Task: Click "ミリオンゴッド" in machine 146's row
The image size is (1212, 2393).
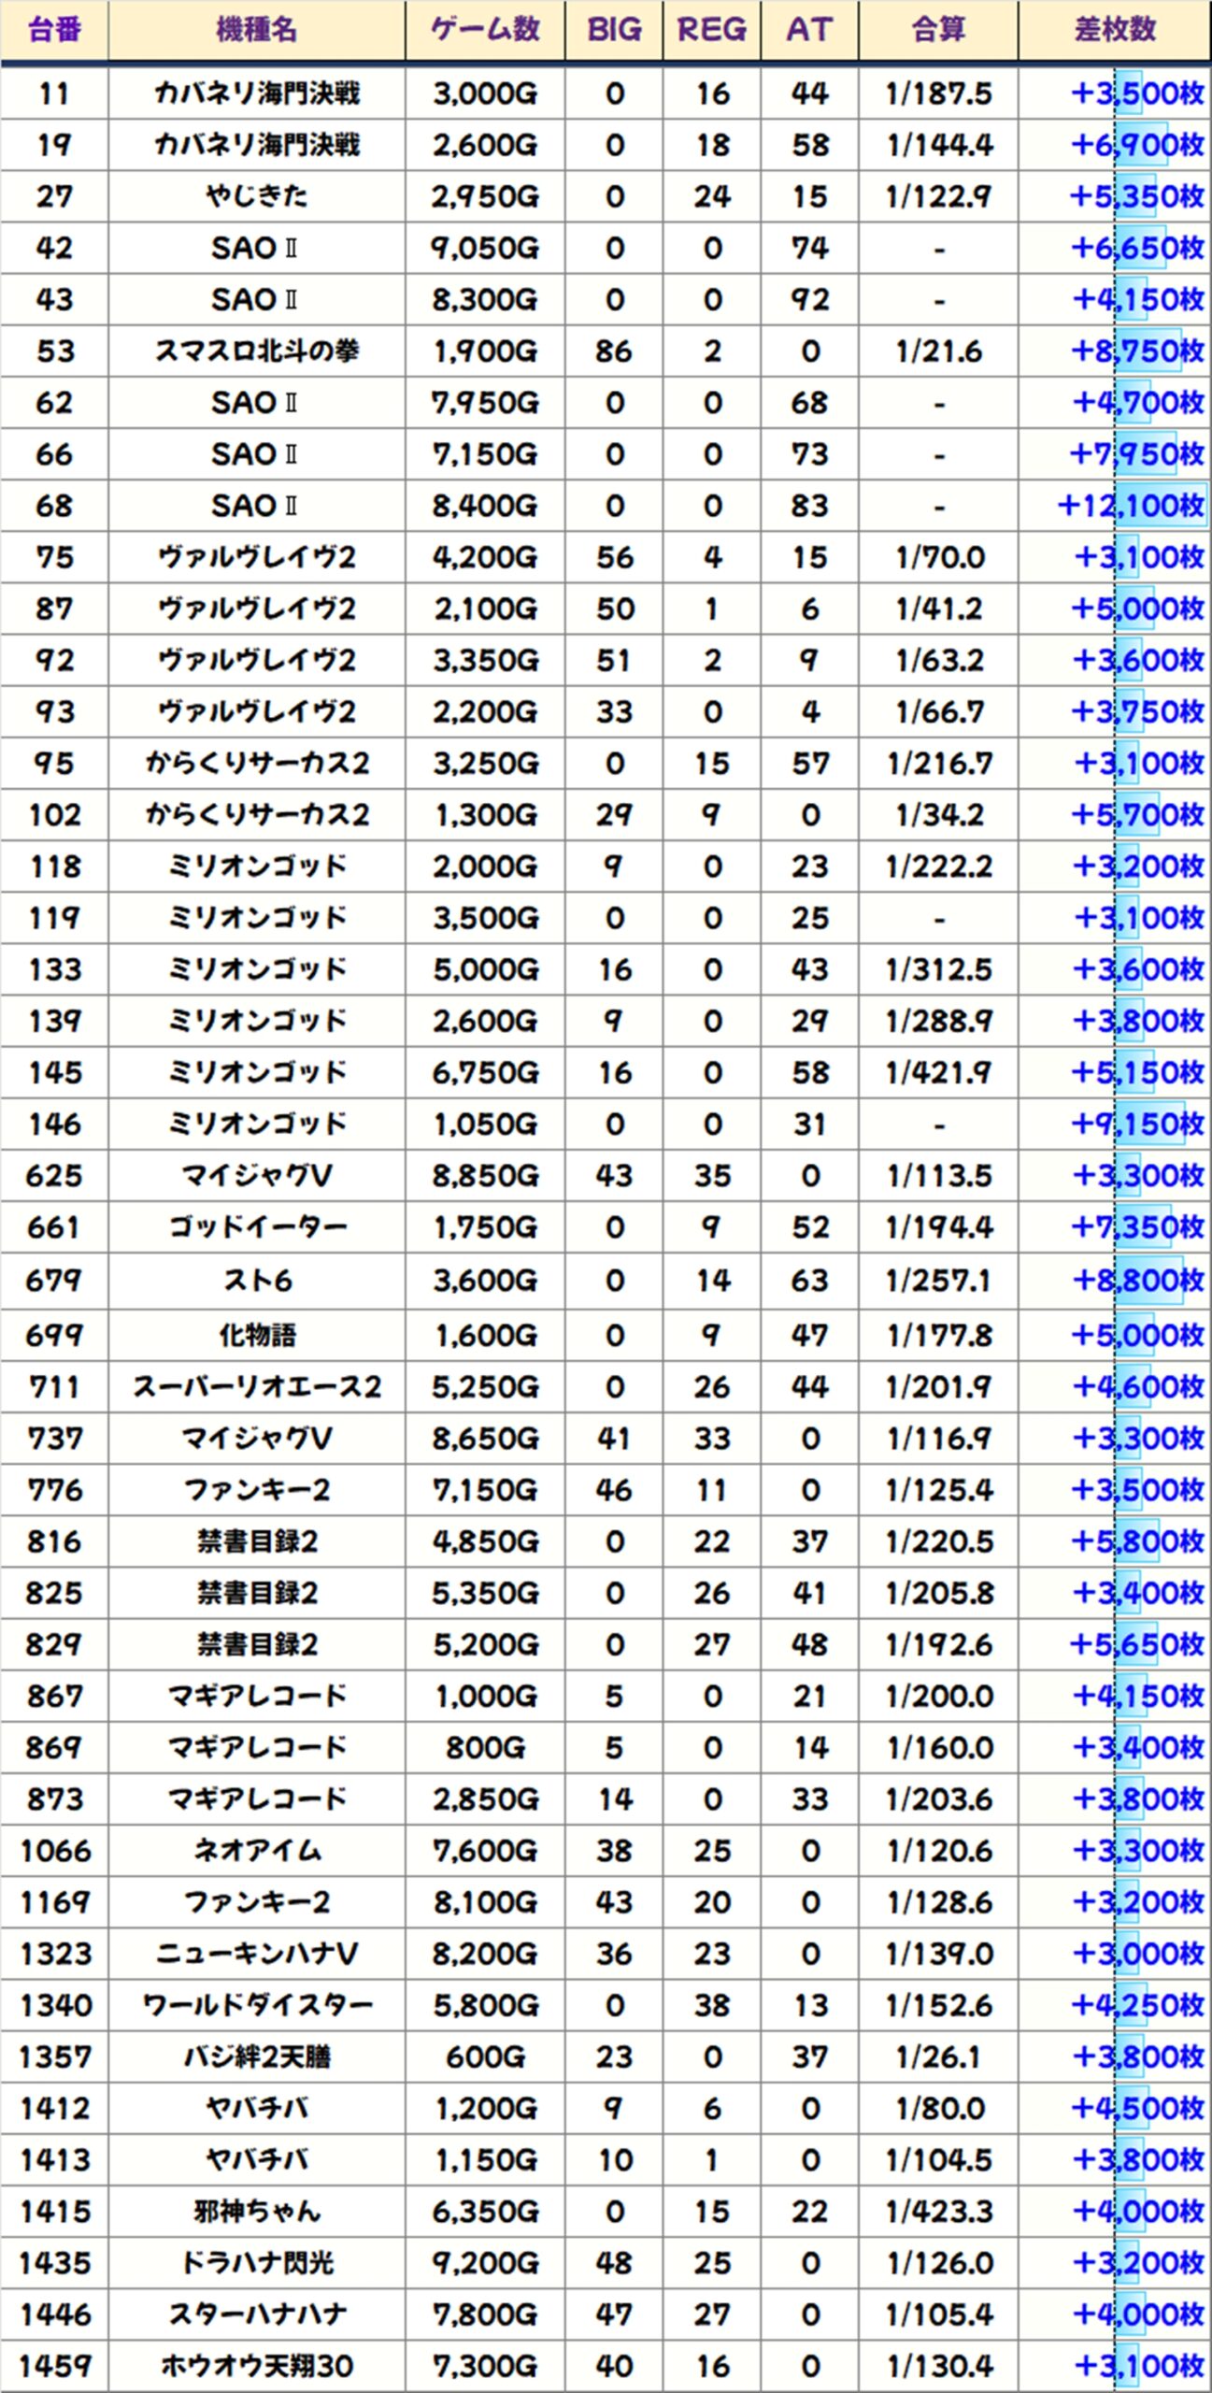Action: pos(256,1124)
